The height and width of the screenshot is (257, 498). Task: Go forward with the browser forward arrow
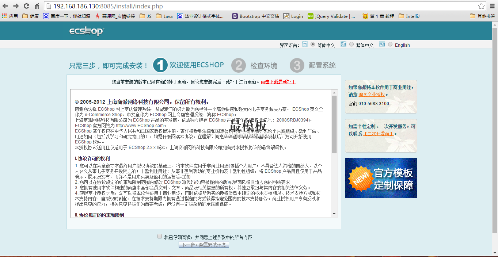16,6
